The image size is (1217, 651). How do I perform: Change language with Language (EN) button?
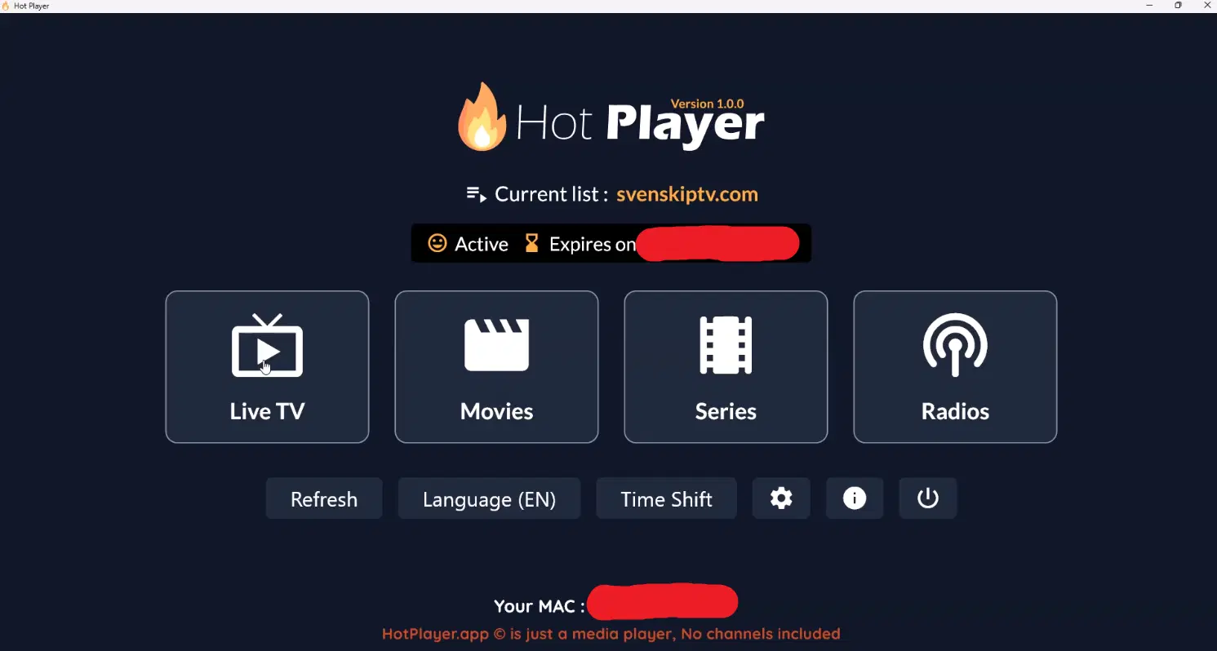click(489, 498)
